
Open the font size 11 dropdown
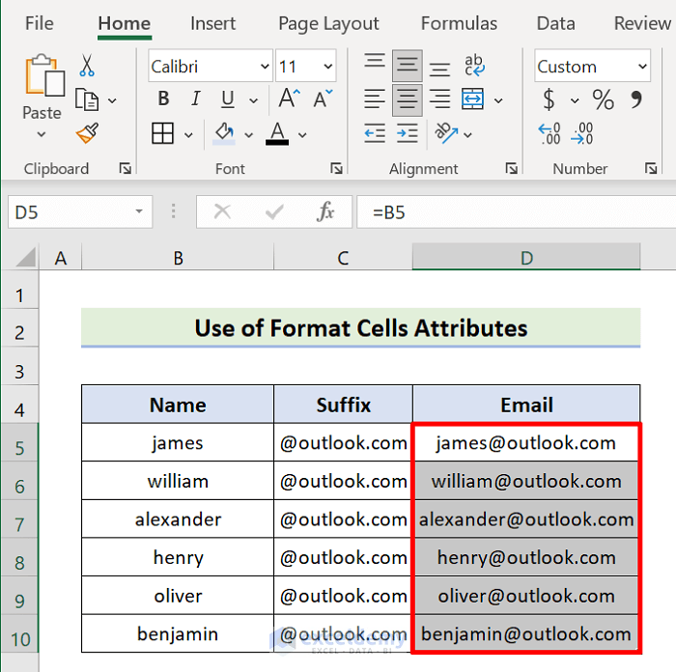point(328,67)
